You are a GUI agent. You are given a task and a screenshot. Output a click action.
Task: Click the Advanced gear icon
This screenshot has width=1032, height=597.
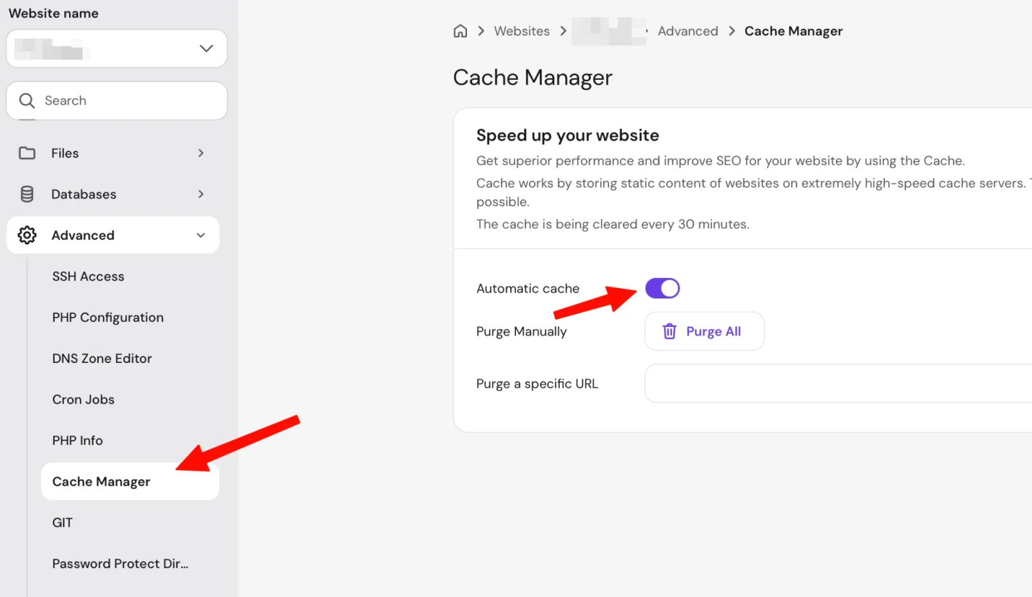tap(27, 235)
